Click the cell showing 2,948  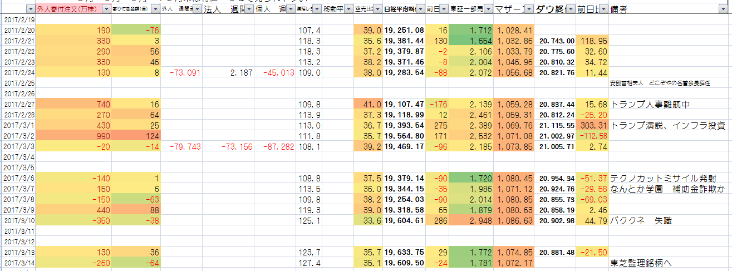470,221
